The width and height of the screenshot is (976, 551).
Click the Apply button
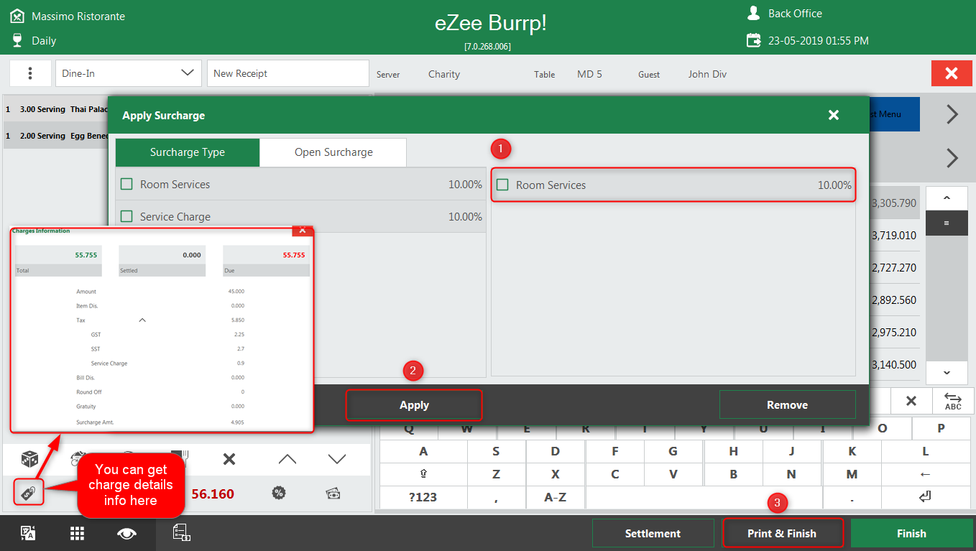coord(414,405)
